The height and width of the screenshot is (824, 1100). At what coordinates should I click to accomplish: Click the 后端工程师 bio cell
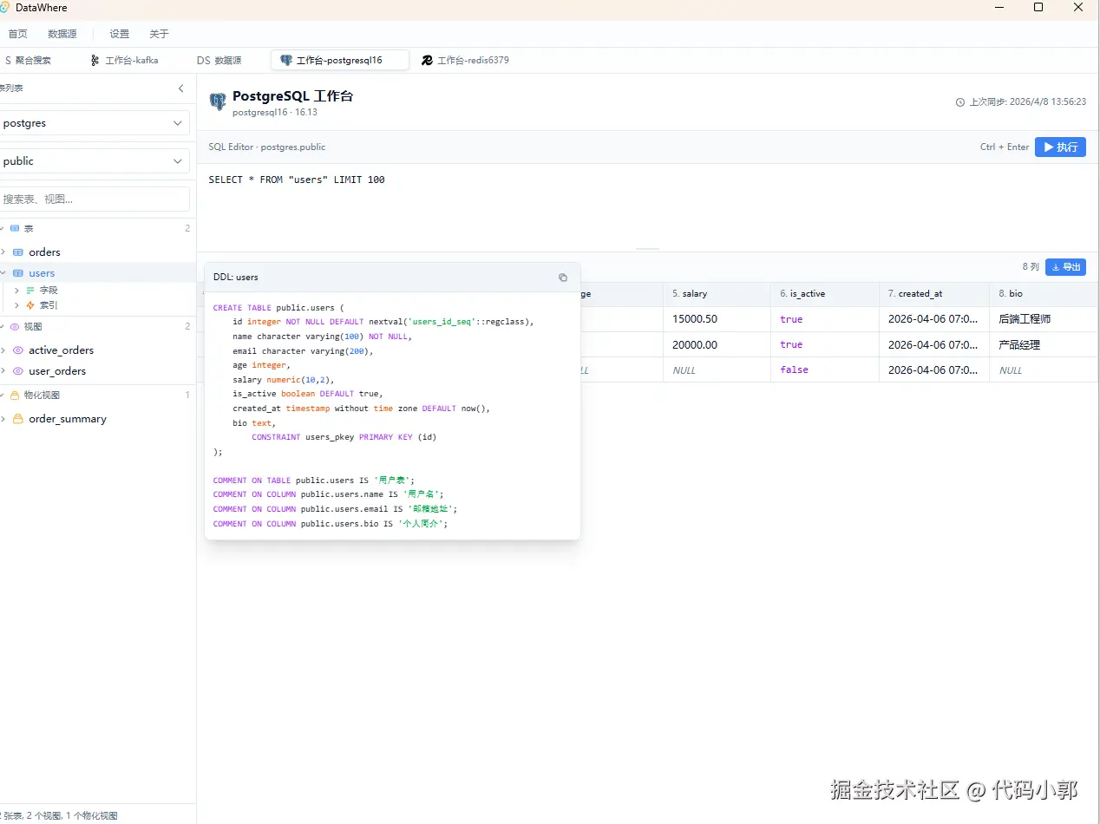(1044, 319)
